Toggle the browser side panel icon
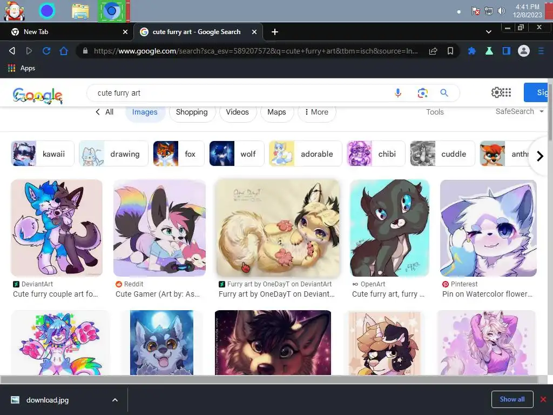Screen dimensions: 553x415 coord(507,51)
